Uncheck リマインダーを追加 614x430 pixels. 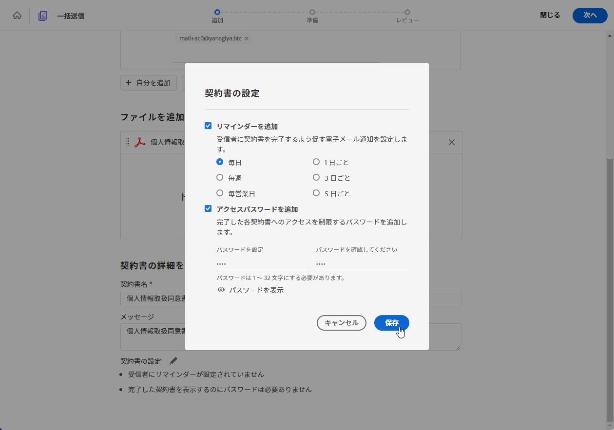point(208,125)
